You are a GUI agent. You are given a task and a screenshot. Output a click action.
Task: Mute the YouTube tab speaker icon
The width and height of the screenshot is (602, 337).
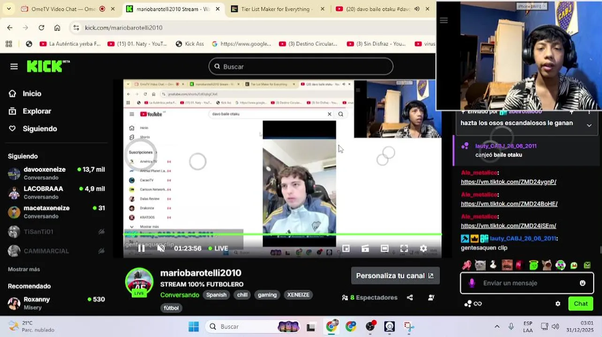(417, 9)
